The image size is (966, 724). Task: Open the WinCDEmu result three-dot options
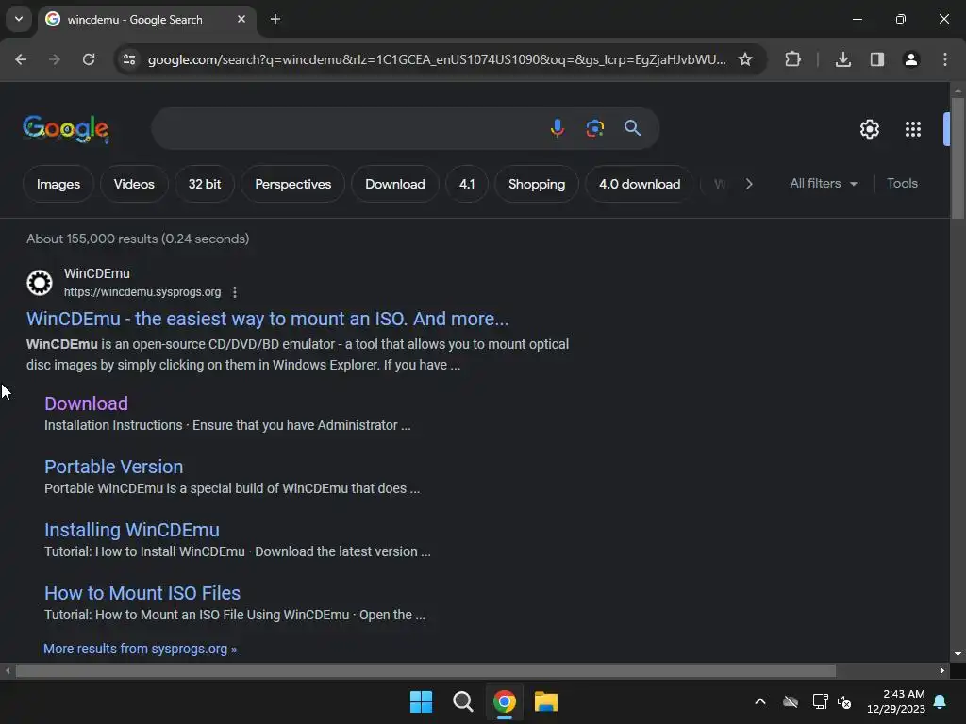tap(235, 292)
